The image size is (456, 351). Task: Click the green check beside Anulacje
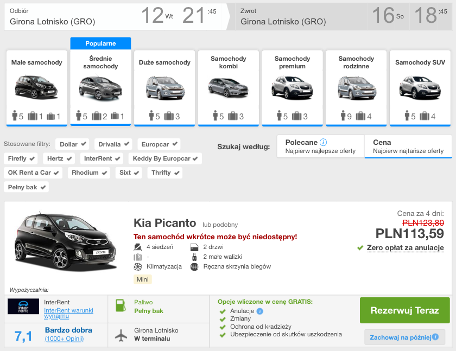(223, 311)
